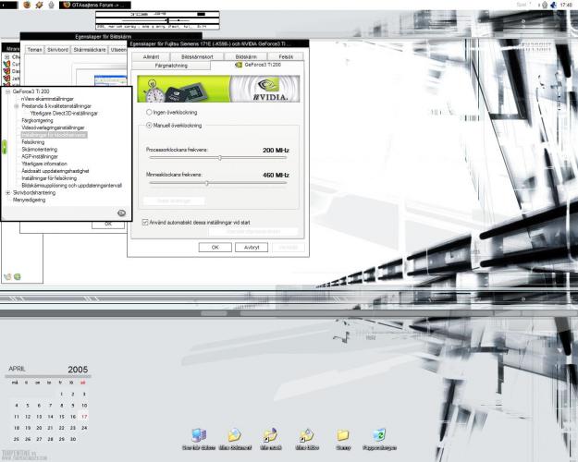Click the round icon at menu bottom-right

click(121, 213)
